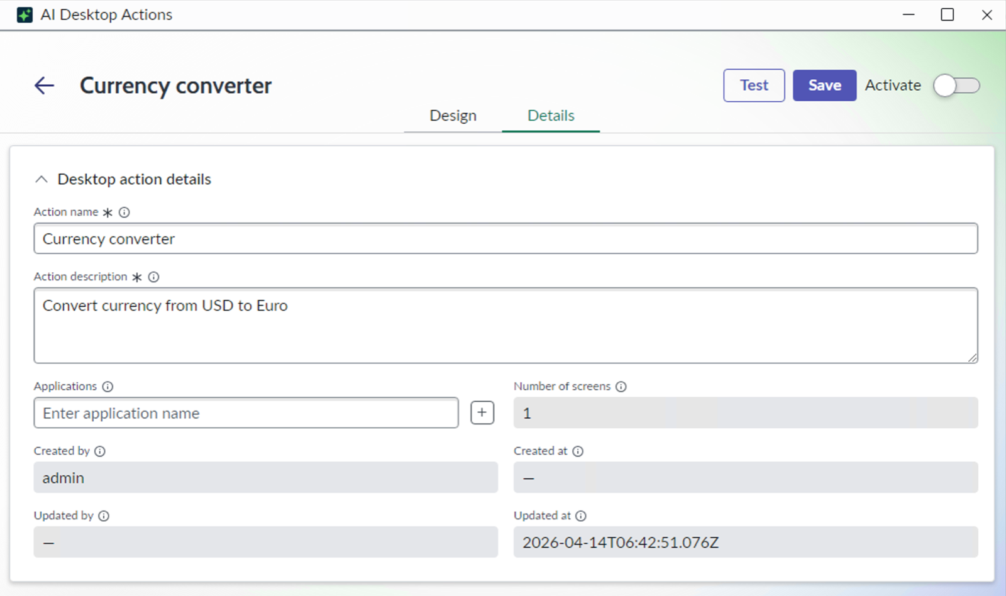
Task: Show info tooltip for Created at
Action: pos(578,451)
